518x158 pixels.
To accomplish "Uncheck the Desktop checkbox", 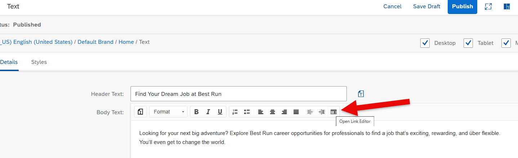I will click(x=425, y=43).
